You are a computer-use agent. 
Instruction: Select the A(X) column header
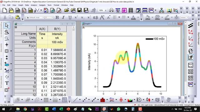point(42,29)
